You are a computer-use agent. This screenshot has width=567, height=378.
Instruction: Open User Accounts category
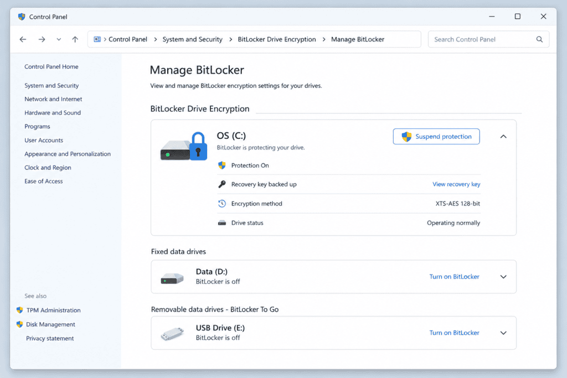pos(44,140)
